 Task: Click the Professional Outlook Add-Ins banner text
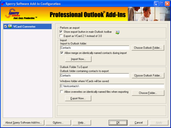pyautogui.click(x=88, y=15)
